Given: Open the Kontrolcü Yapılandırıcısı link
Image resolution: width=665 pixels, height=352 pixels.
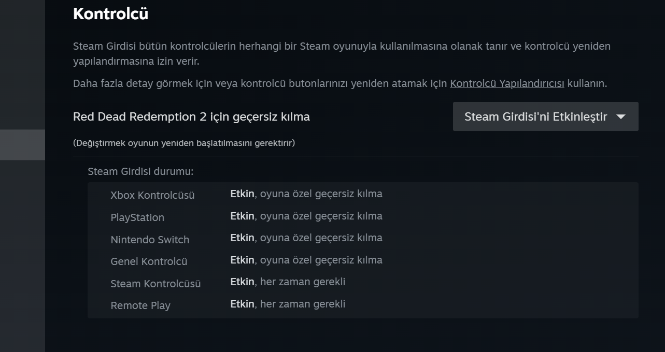Looking at the screenshot, I should coord(506,83).
